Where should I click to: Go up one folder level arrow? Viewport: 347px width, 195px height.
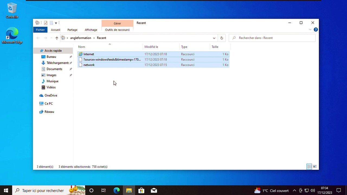pos(57,38)
